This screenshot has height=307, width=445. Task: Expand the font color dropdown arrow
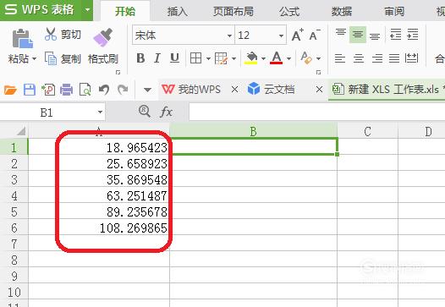pyautogui.click(x=288, y=58)
